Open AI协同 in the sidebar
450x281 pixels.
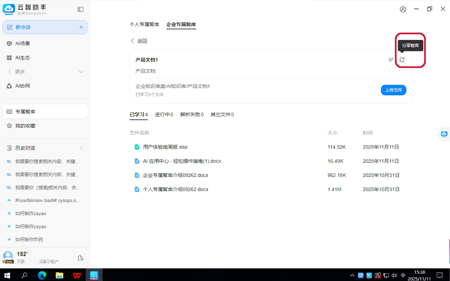[x=22, y=86]
